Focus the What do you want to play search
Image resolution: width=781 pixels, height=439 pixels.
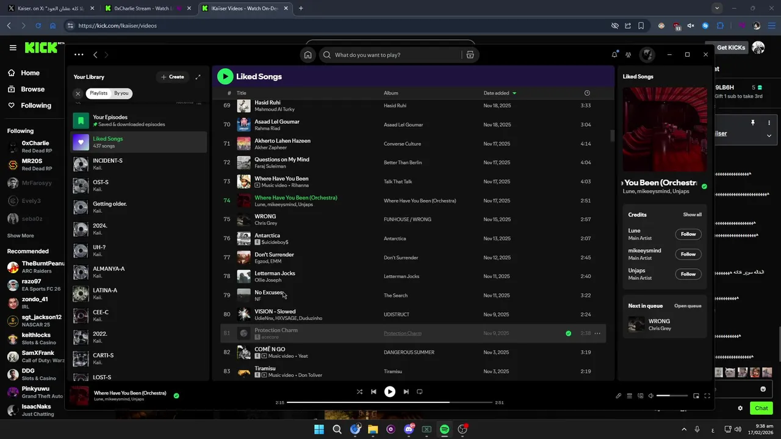pyautogui.click(x=390, y=55)
